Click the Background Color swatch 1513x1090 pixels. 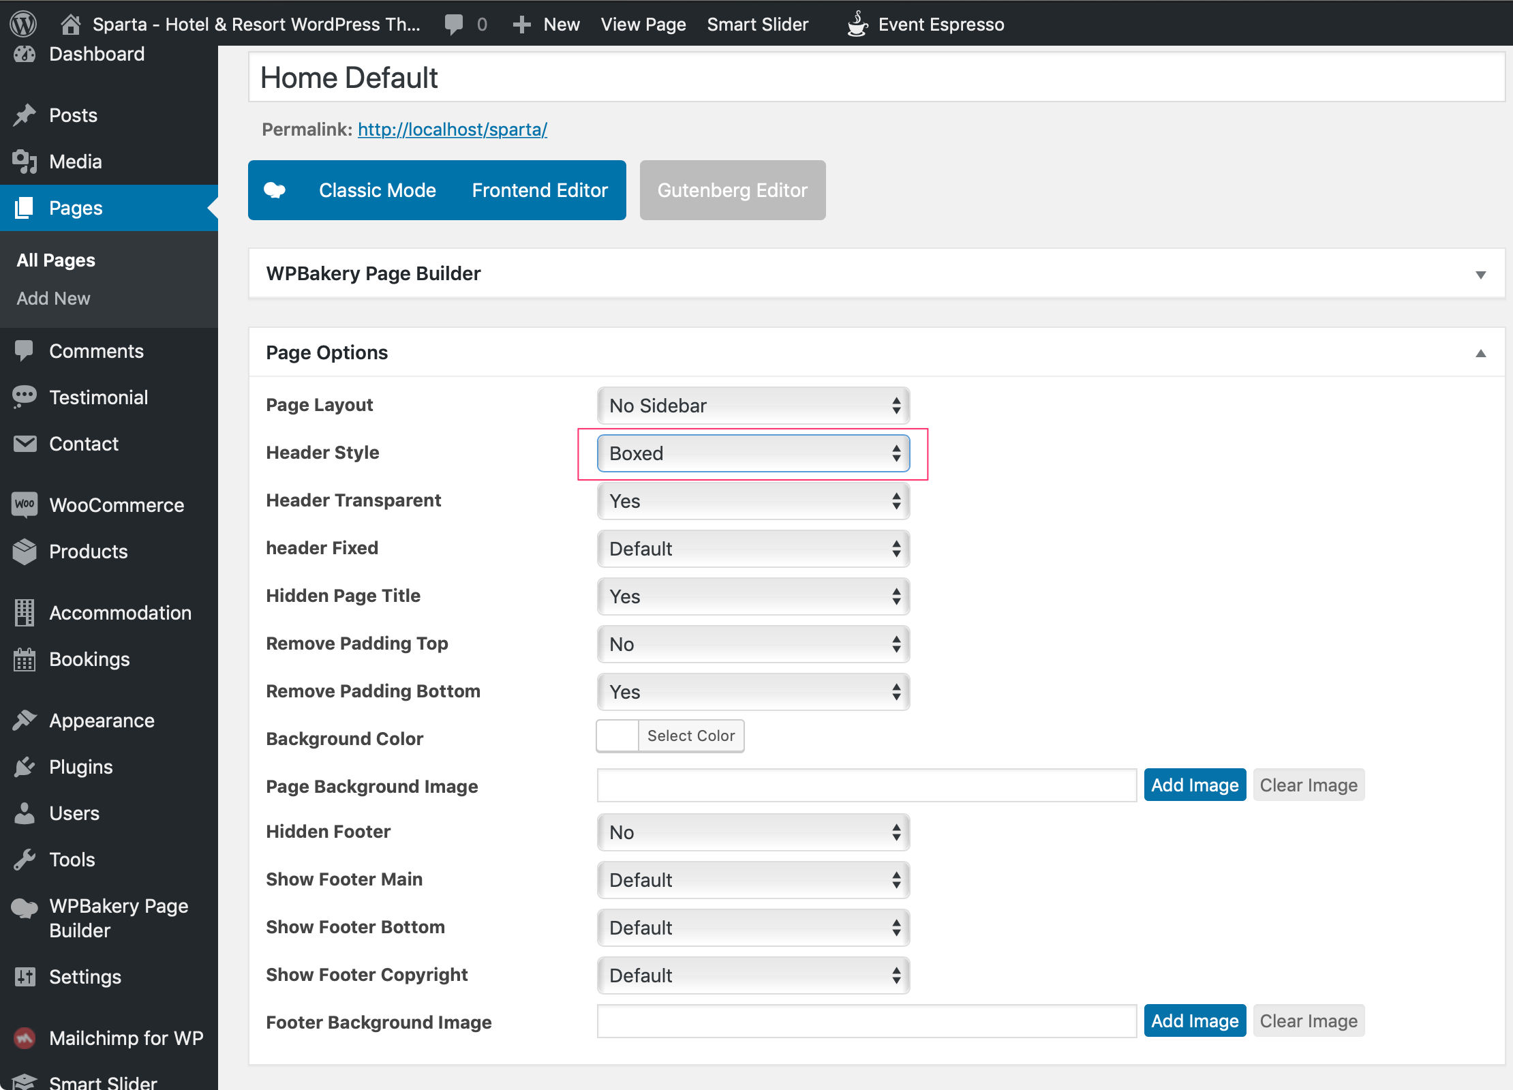coord(617,736)
